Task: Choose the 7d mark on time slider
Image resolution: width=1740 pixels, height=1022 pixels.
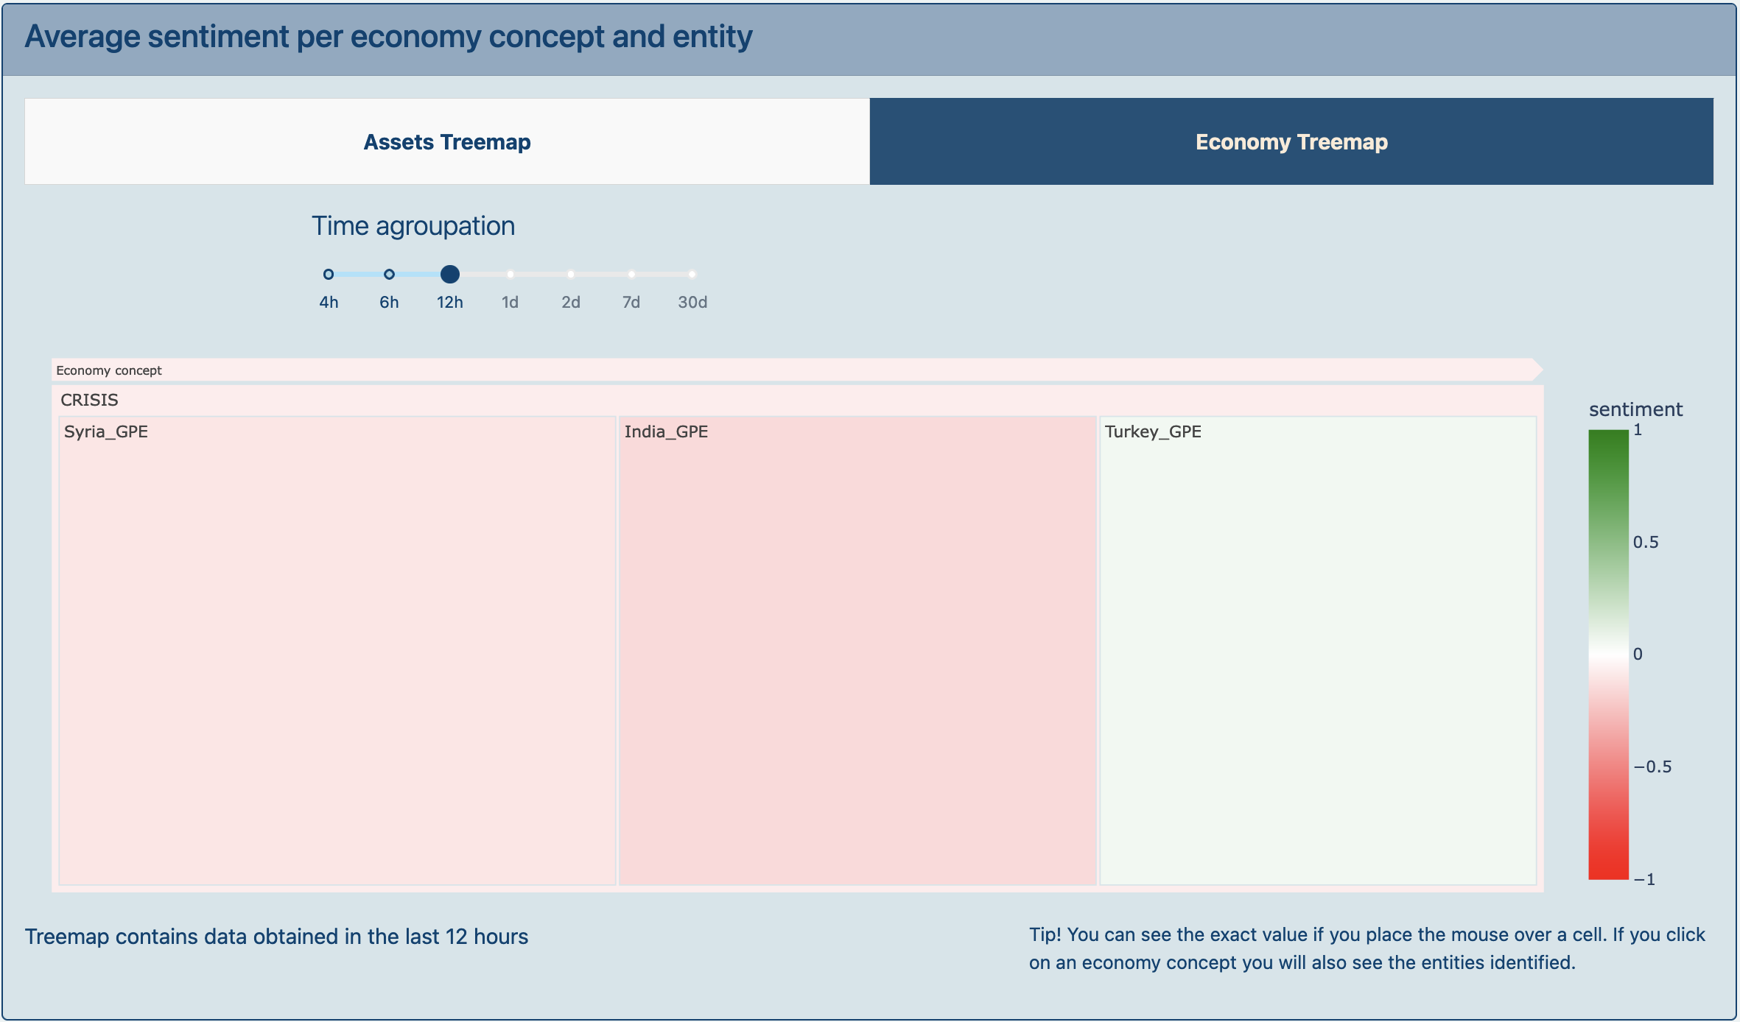Action: pos(631,275)
